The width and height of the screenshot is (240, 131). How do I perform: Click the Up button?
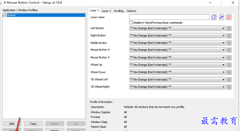pos(76,124)
